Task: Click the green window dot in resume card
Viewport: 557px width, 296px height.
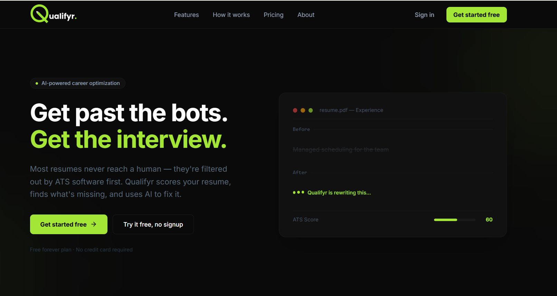Action: [311, 110]
